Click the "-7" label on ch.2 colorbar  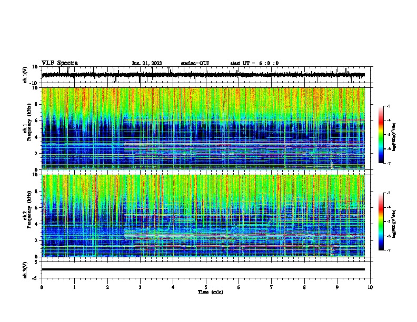[x=388, y=250]
